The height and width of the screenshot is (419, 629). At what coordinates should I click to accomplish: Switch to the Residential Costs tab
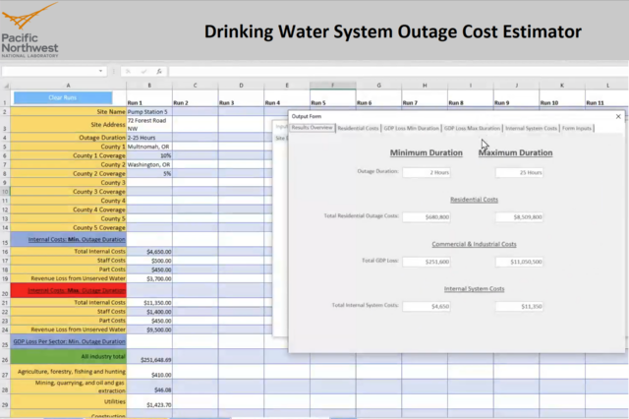[x=358, y=128]
